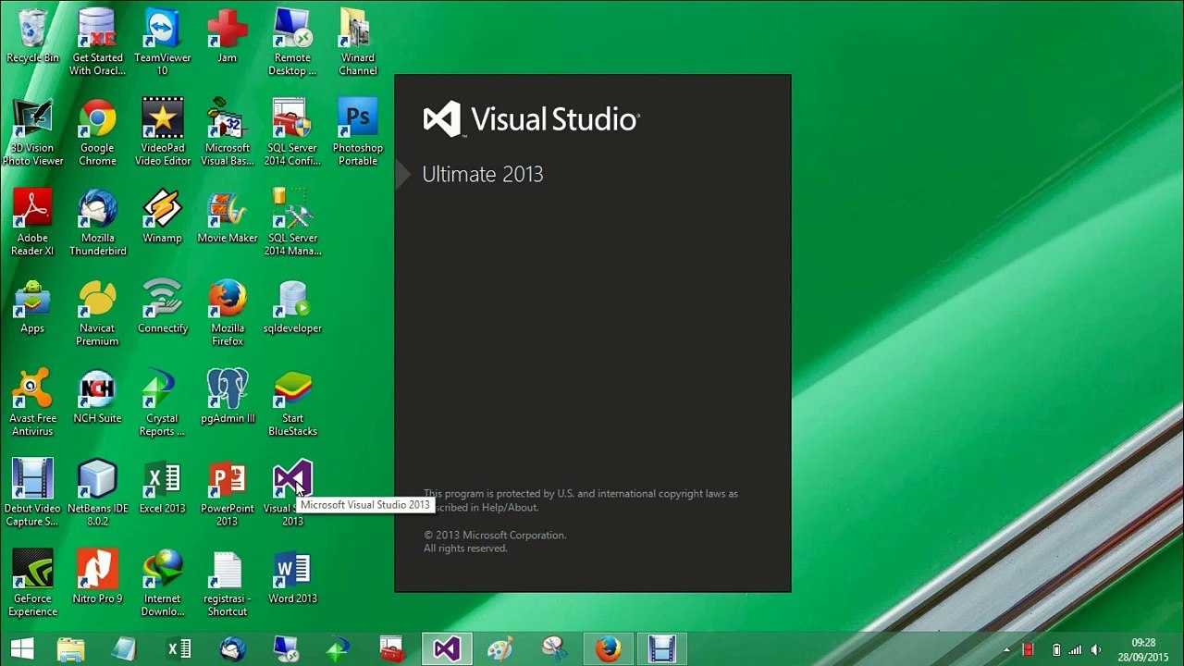Image resolution: width=1184 pixels, height=666 pixels.
Task: Switch to Debut Video Capture taskbar button
Action: [661, 649]
